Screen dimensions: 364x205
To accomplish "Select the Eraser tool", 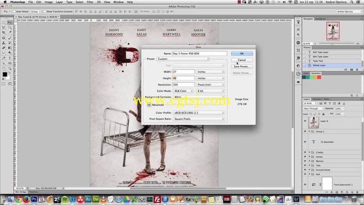I will (4, 48).
